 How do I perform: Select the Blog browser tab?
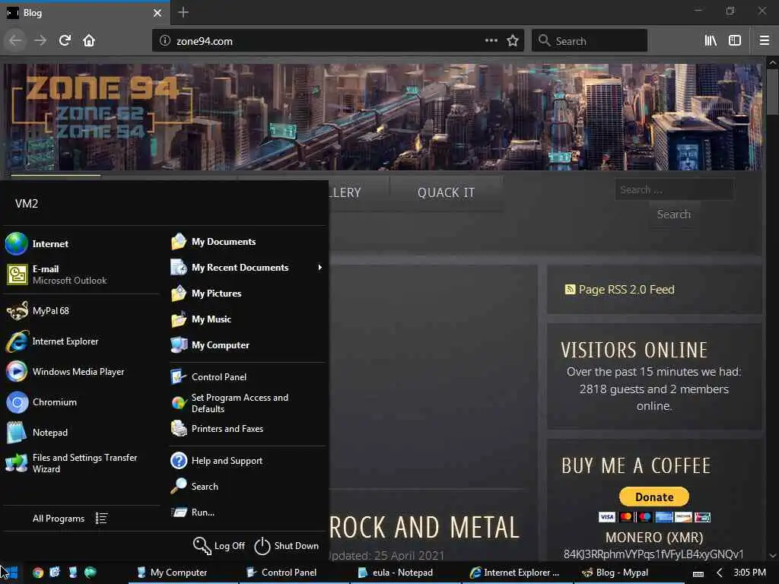tap(84, 13)
